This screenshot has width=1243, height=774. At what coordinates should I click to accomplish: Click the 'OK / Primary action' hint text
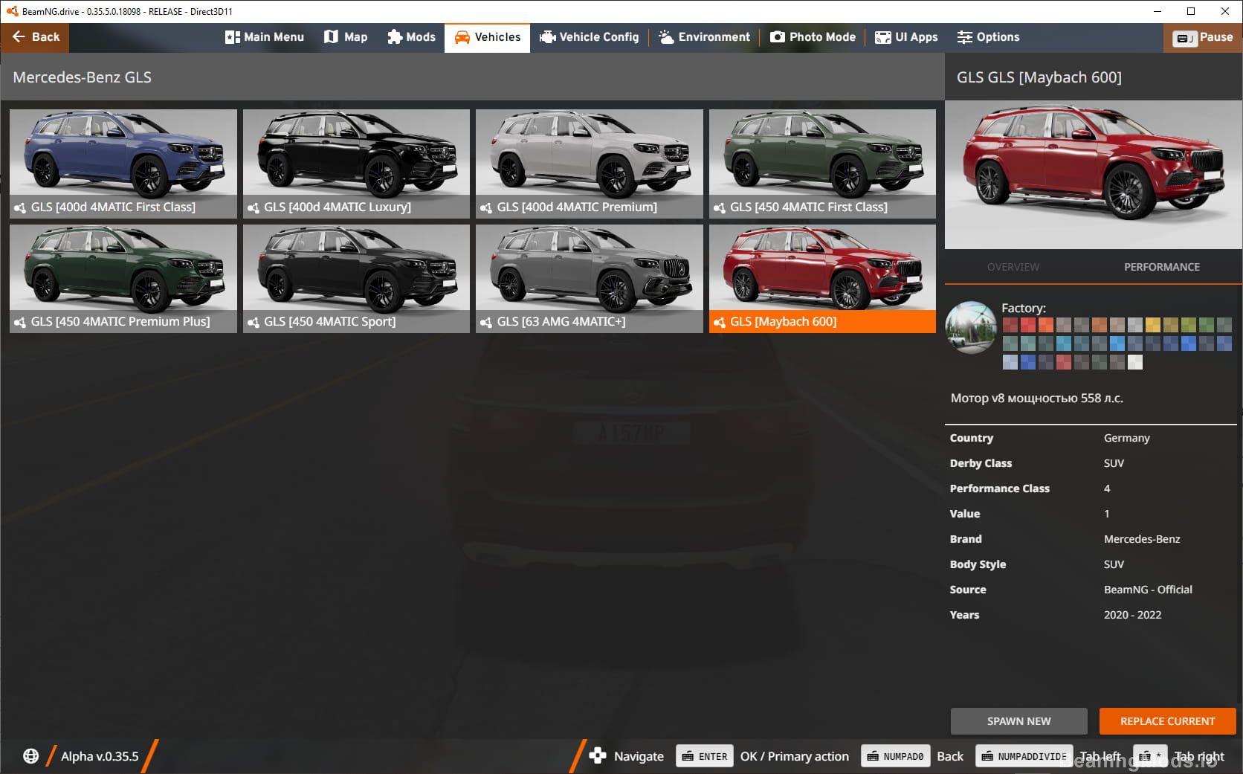click(794, 756)
